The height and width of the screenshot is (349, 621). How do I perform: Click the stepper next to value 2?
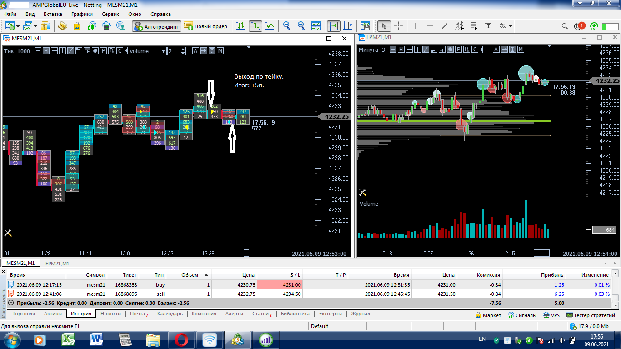click(183, 51)
